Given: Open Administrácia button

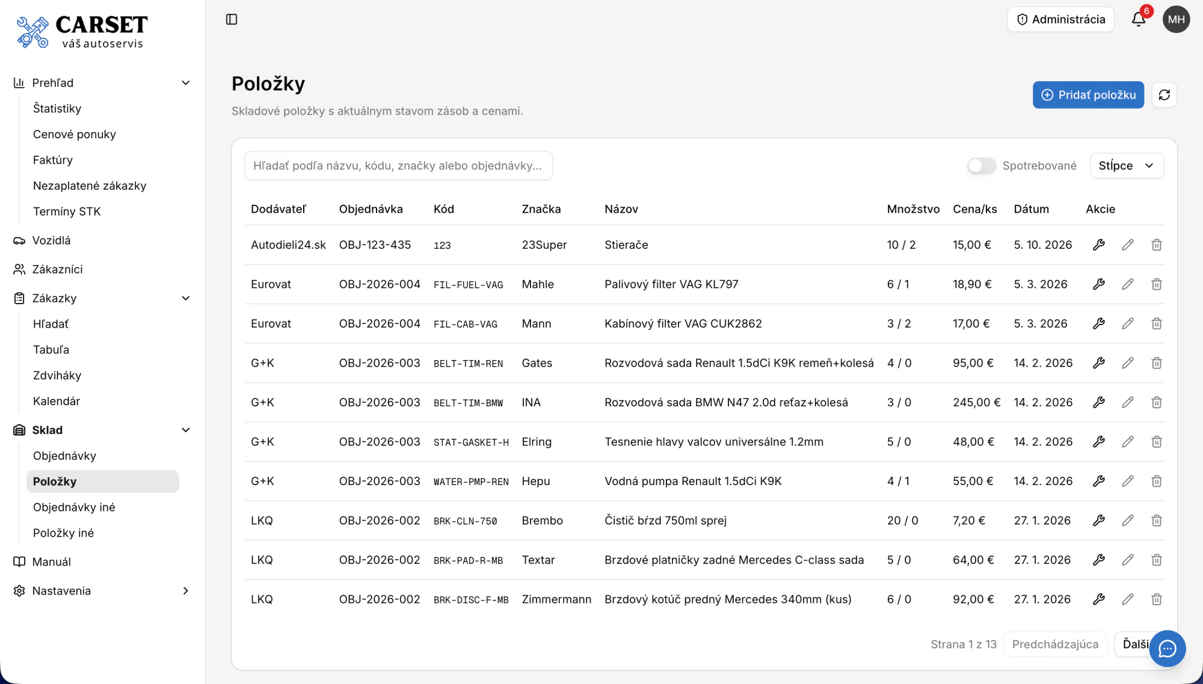Looking at the screenshot, I should click(x=1060, y=19).
